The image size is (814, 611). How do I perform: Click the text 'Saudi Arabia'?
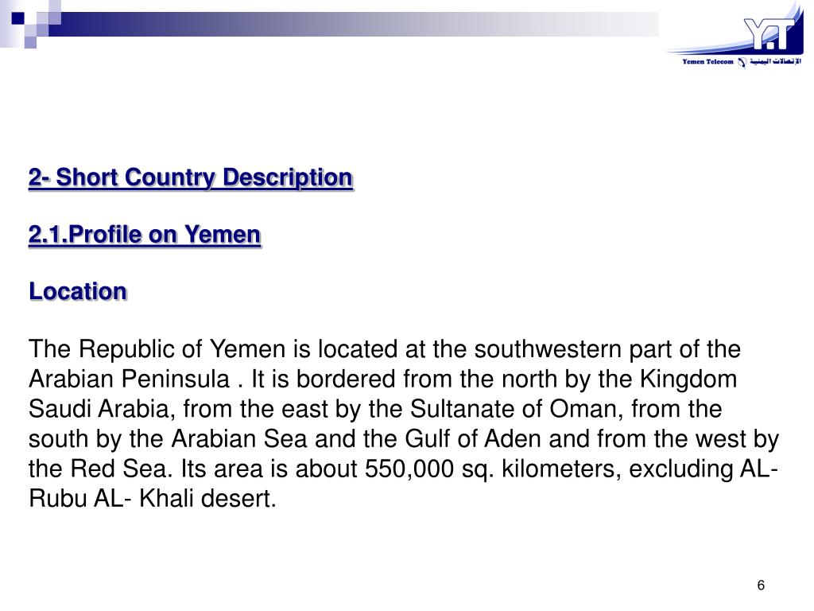pyautogui.click(x=98, y=409)
